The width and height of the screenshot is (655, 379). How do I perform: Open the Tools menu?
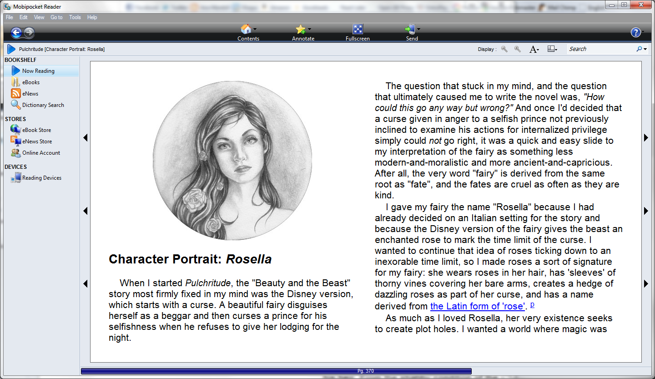tap(75, 17)
